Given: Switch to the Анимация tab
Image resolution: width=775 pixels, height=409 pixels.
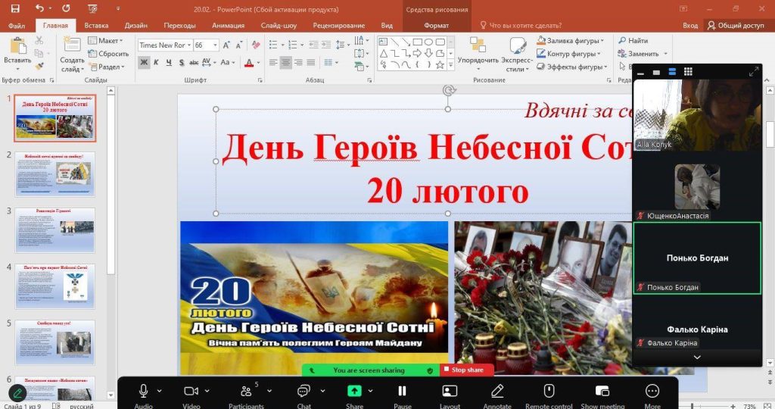Looking at the screenshot, I should (228, 25).
